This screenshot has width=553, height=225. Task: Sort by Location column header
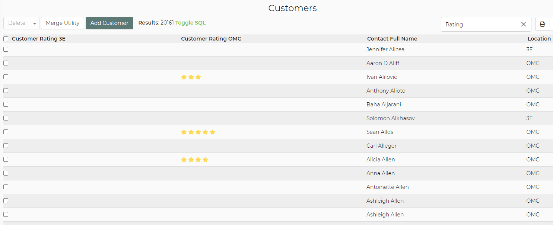pos(539,39)
